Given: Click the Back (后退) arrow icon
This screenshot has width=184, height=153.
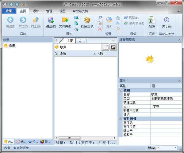Looking at the screenshot, I should [x=10, y=21].
